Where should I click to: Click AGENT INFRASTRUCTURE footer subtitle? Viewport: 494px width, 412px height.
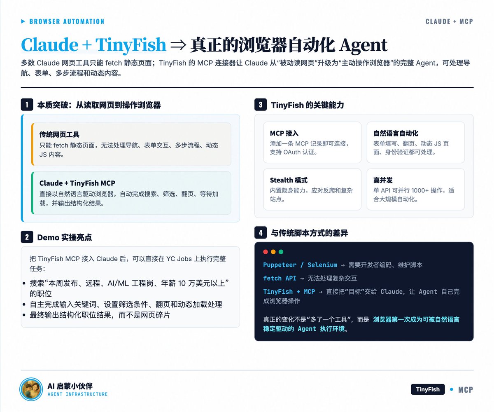(77, 394)
